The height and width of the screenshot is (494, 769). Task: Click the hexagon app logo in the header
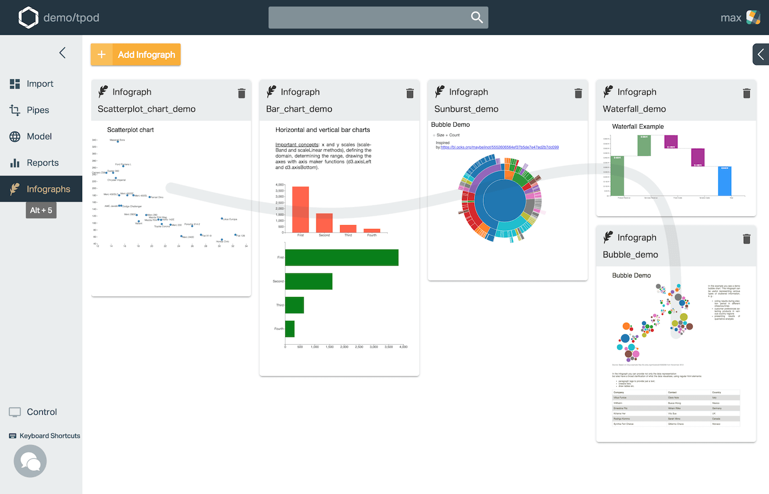tap(29, 17)
